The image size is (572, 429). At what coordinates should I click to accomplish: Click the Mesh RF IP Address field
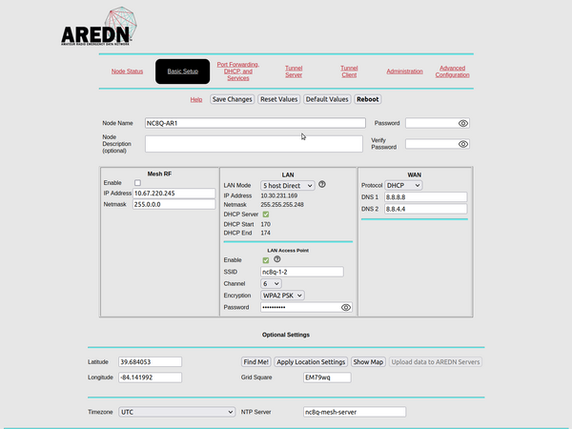(174, 194)
